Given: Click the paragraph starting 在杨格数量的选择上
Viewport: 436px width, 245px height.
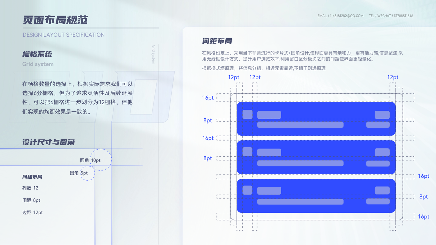Looking at the screenshot, I should coord(78,98).
